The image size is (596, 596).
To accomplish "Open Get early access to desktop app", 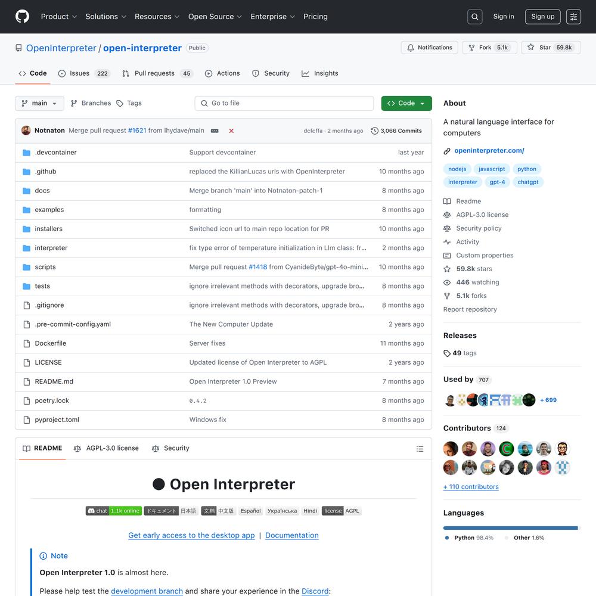I will tap(191, 535).
